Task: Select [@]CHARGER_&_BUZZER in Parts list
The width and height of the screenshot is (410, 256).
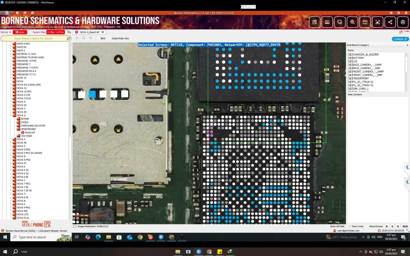Action: pyautogui.click(x=363, y=55)
